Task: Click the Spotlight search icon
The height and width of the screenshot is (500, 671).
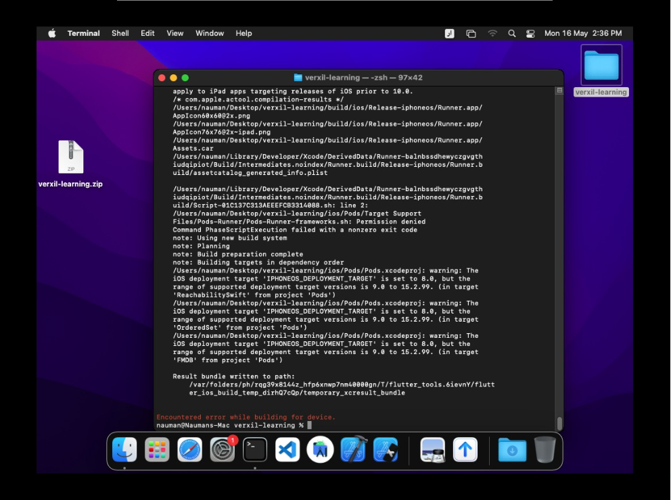Action: coord(512,33)
